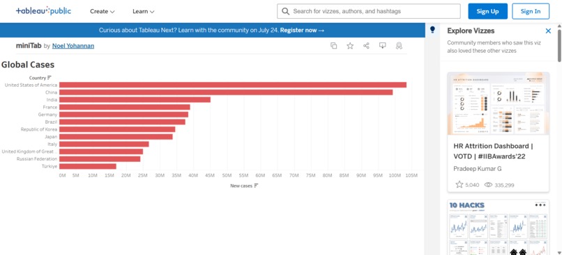
Task: Click the India country label
Action: pos(52,99)
